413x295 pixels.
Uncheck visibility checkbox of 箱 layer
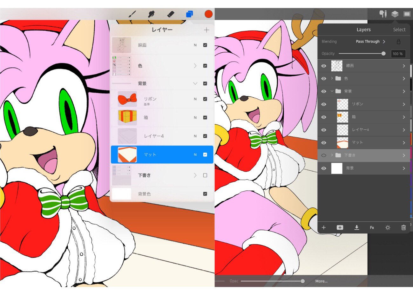[x=205, y=117]
